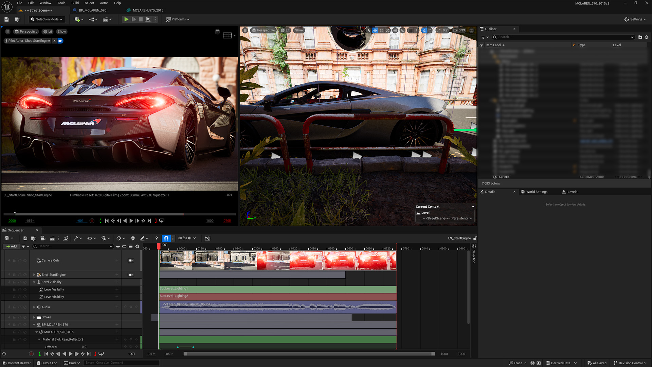Open the Outliner settings gear
Viewport: 652px width, 367px height.
click(646, 37)
